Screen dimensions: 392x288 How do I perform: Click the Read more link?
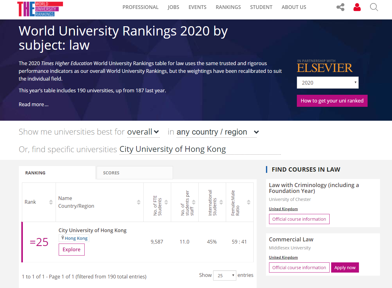click(x=34, y=104)
